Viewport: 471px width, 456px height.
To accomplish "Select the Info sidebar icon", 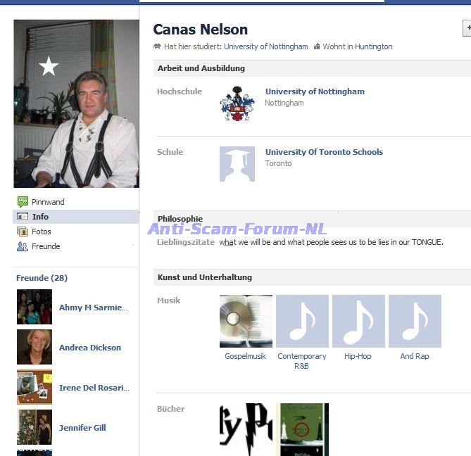I will [23, 217].
